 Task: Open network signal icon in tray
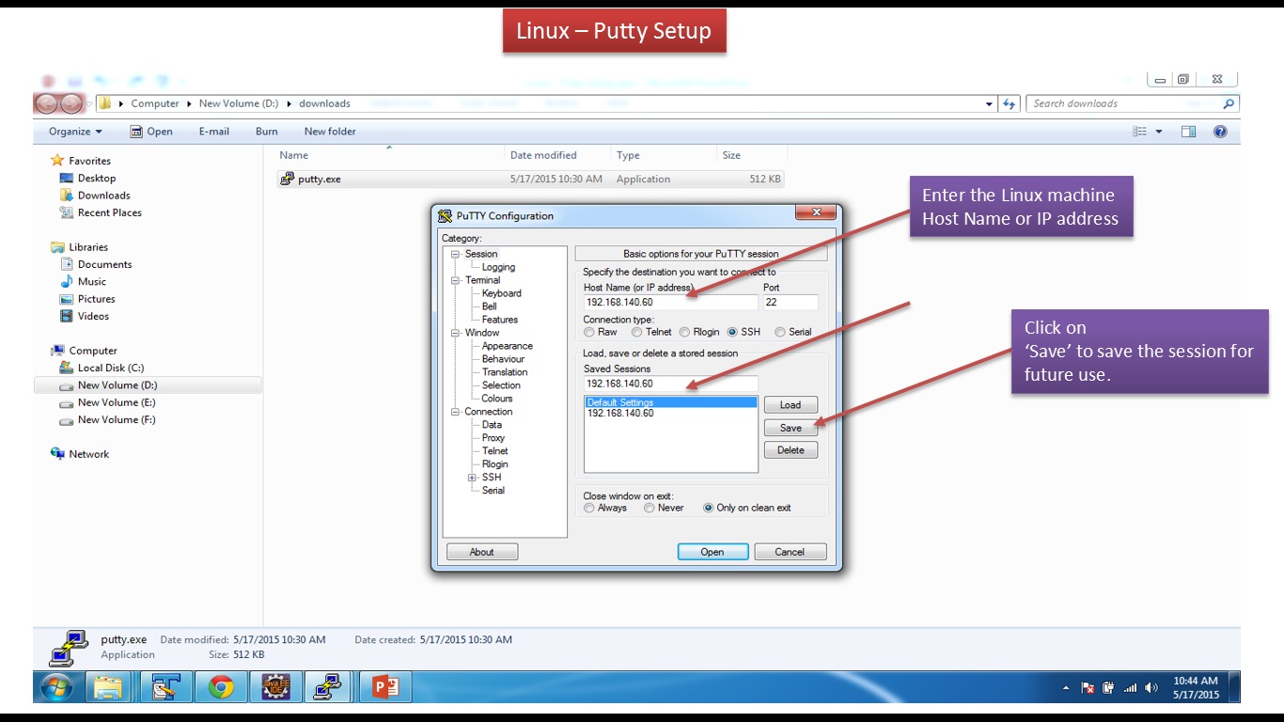pyautogui.click(x=1130, y=688)
